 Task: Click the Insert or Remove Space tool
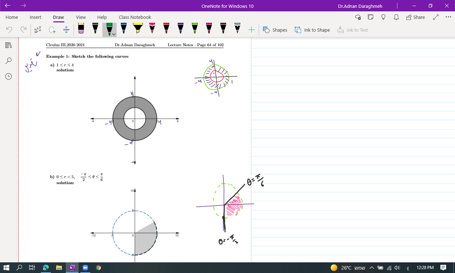(x=66, y=30)
